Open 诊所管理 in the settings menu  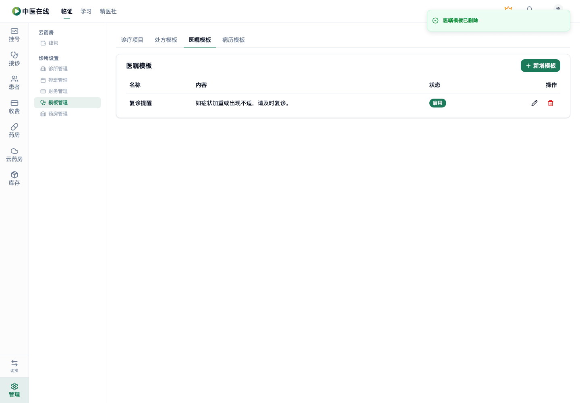pos(67,69)
